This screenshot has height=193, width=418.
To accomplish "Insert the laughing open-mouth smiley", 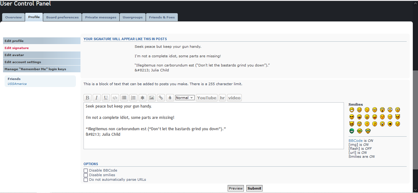I will click(x=359, y=117).
